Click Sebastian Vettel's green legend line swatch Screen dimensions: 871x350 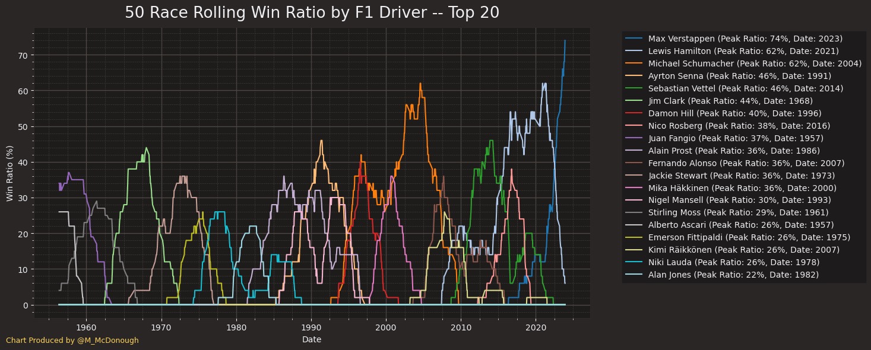tap(635, 88)
